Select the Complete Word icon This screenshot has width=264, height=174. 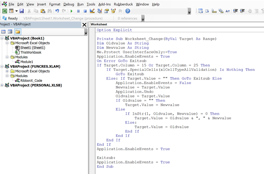tap(228, 11)
